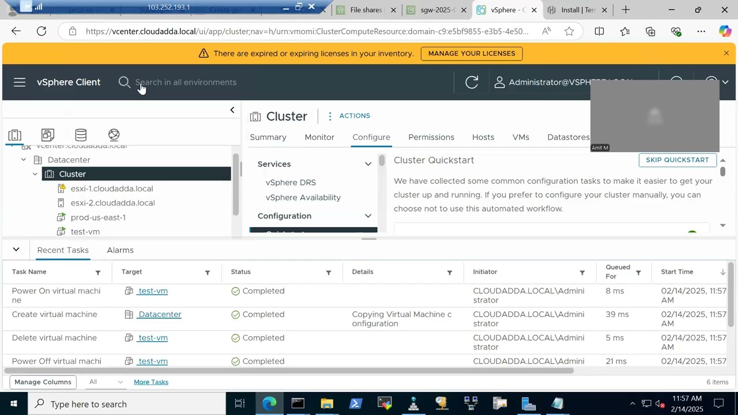The width and height of the screenshot is (738, 415).
Task: Collapse the Datacenter tree node
Action: (24, 160)
